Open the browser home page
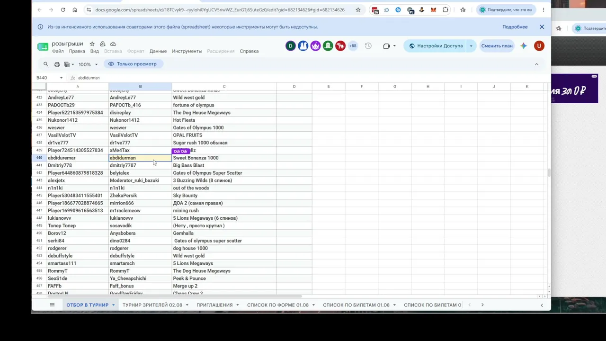Screen dimensions: 606x341 pyautogui.click(x=75, y=9)
